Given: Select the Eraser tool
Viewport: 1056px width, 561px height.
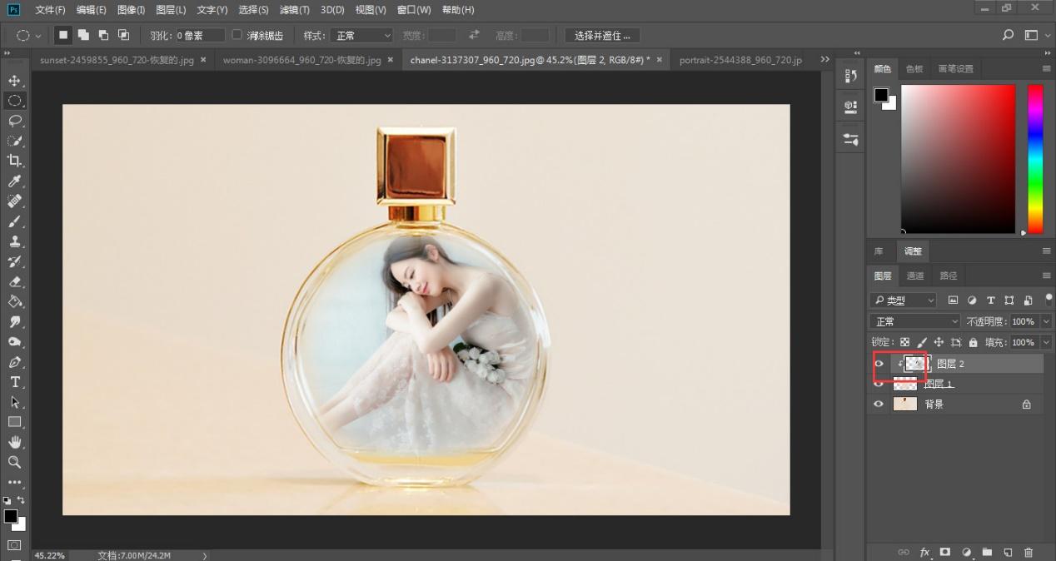Looking at the screenshot, I should [14, 281].
